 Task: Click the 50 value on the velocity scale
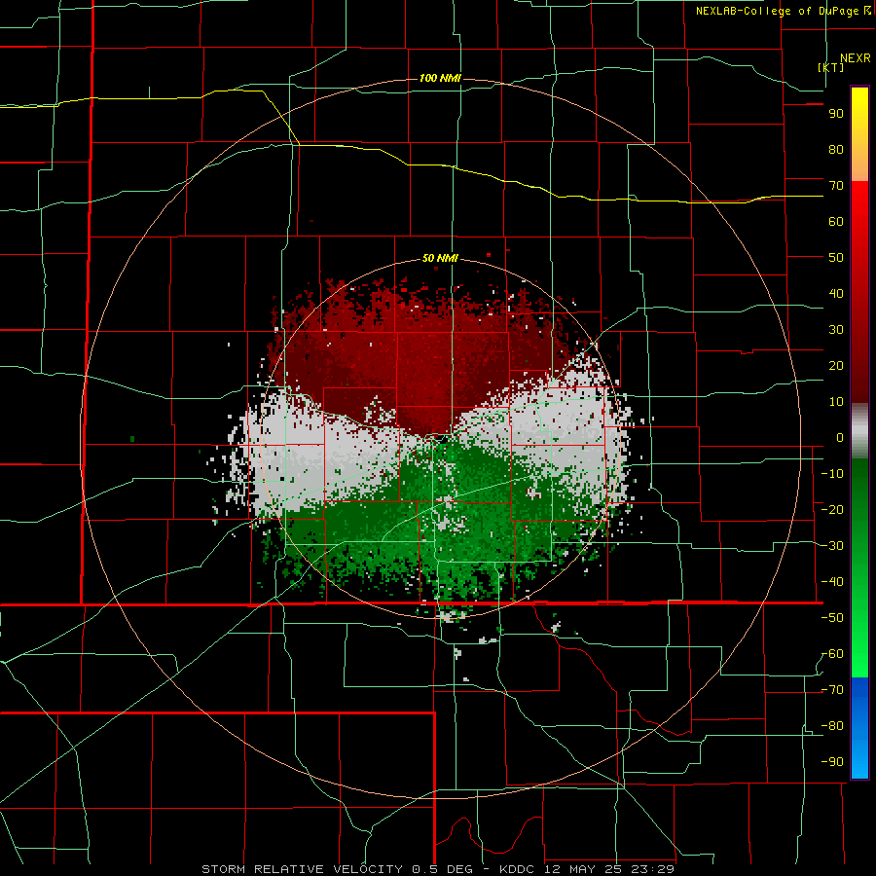point(836,258)
